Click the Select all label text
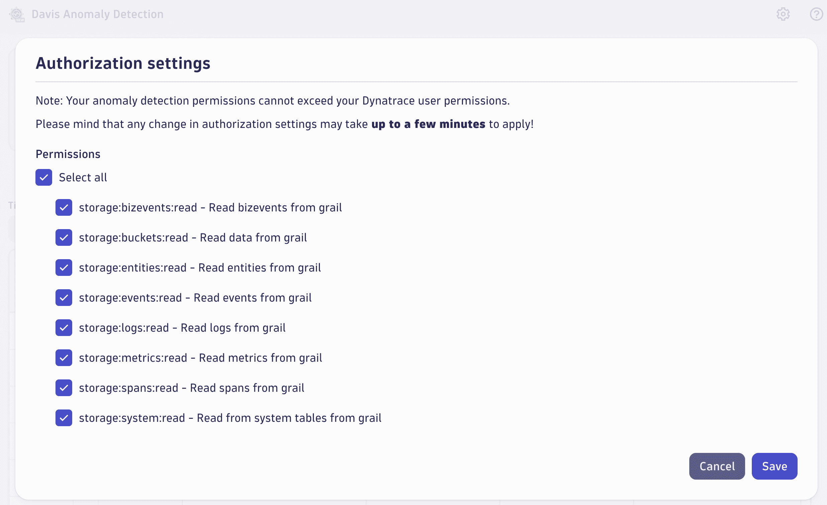Viewport: 827px width, 505px height. tap(83, 177)
